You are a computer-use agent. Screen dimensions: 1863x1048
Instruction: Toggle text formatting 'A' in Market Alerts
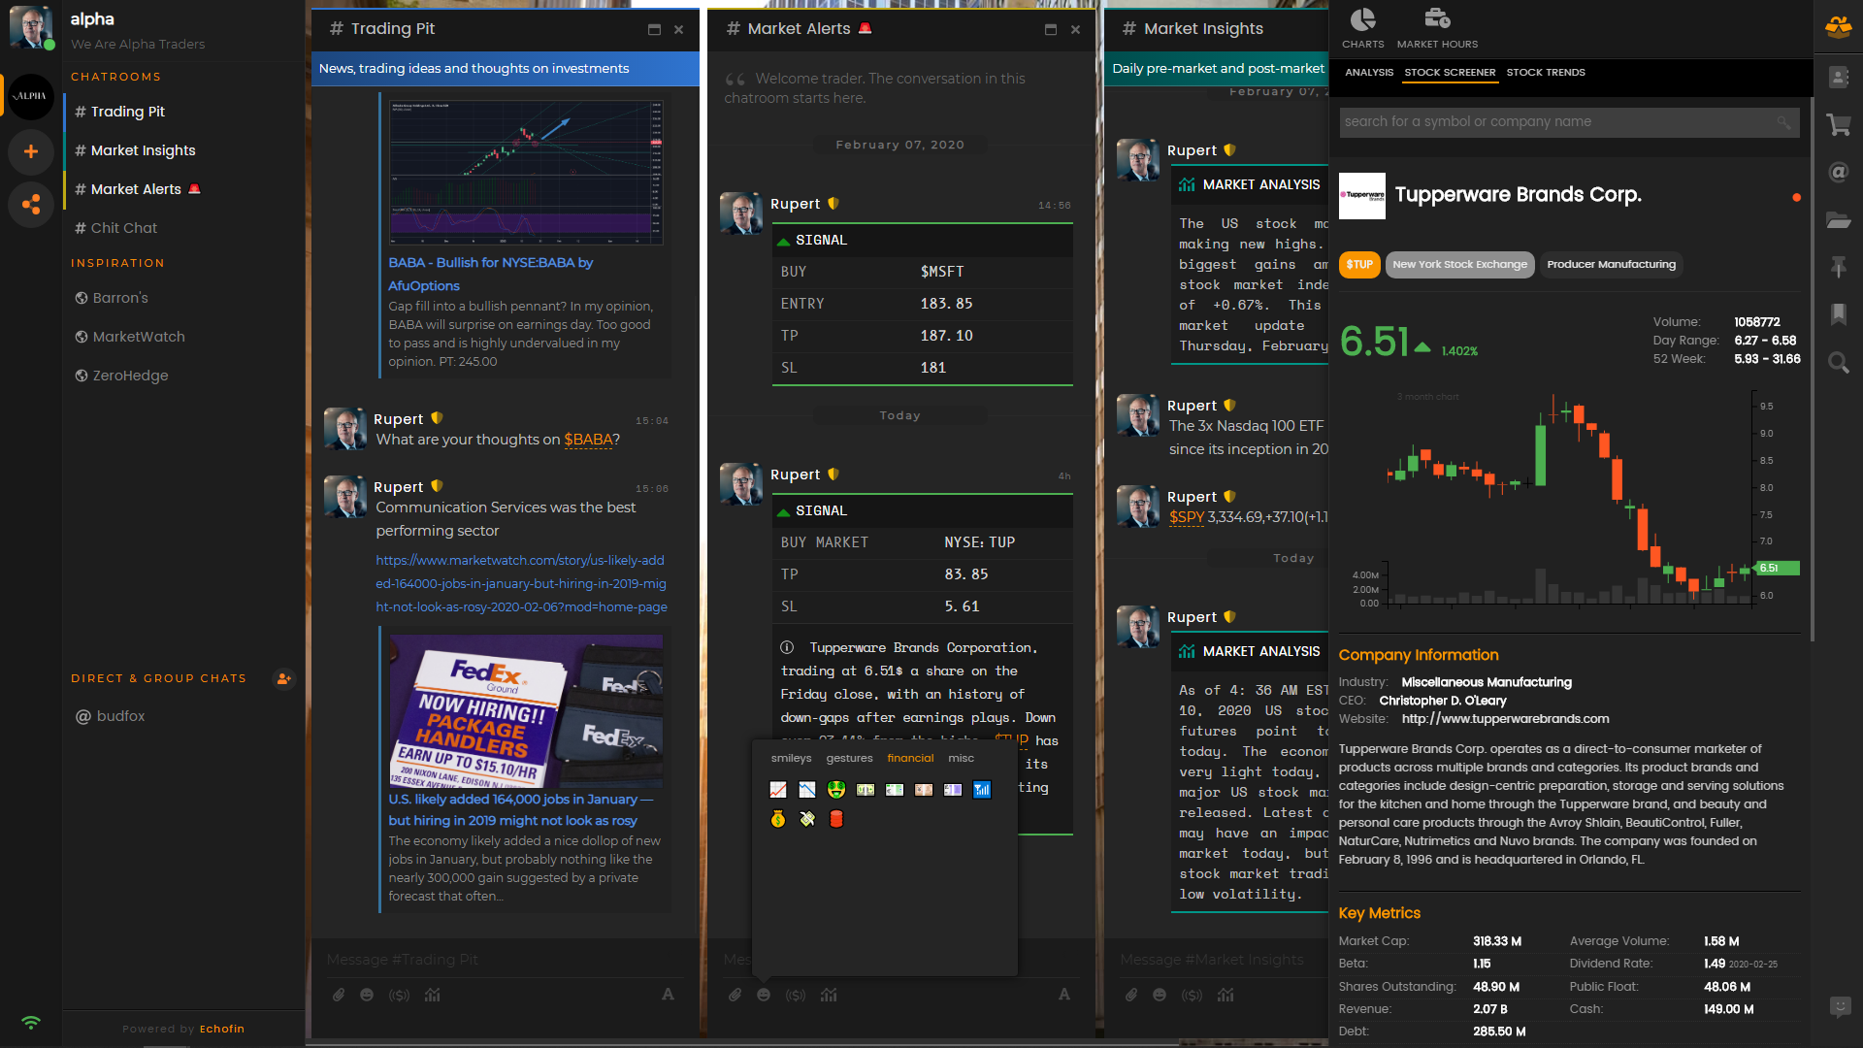1064,995
